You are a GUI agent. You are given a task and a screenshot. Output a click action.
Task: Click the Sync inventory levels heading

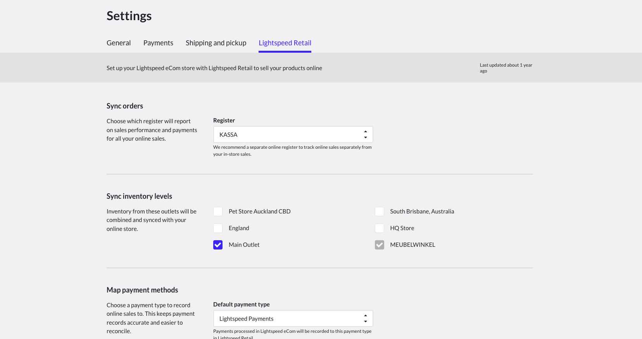139,196
